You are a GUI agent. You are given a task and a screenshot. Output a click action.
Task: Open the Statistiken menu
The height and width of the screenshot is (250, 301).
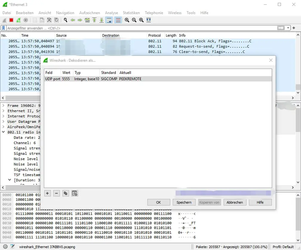[131, 13]
